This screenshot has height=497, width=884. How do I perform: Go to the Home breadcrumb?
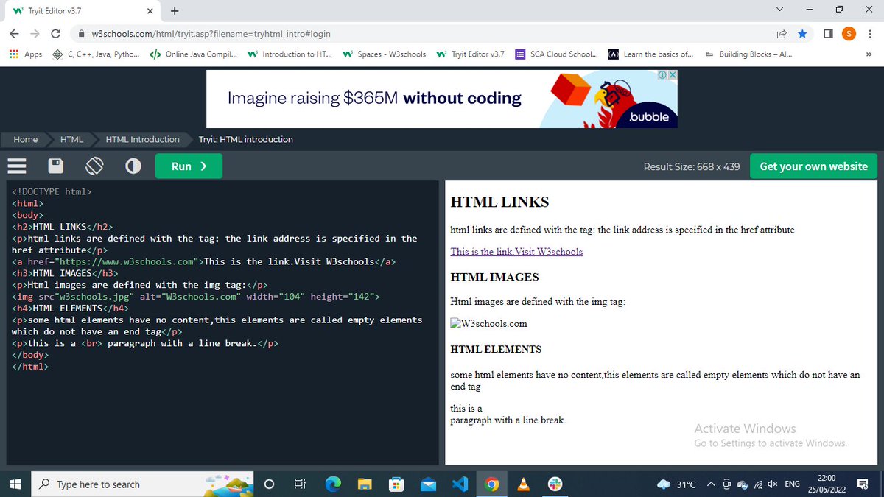[x=26, y=139]
